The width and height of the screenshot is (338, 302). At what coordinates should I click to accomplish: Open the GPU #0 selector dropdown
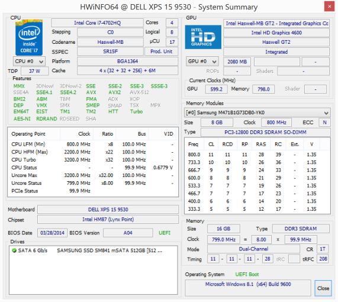[202, 62]
